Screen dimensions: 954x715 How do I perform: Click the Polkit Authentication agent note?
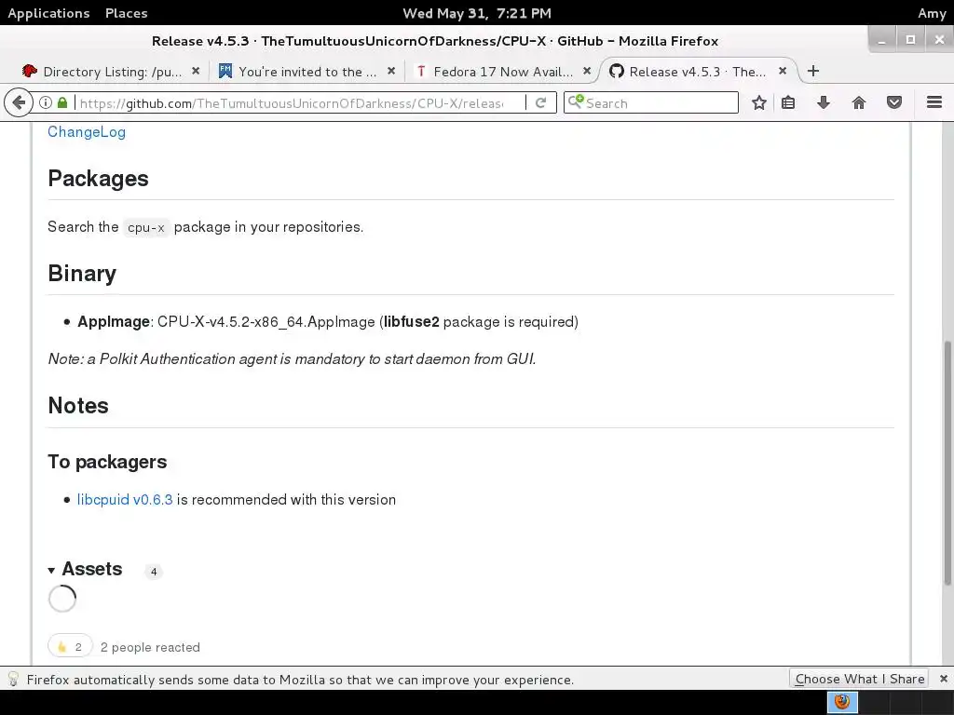pos(292,358)
